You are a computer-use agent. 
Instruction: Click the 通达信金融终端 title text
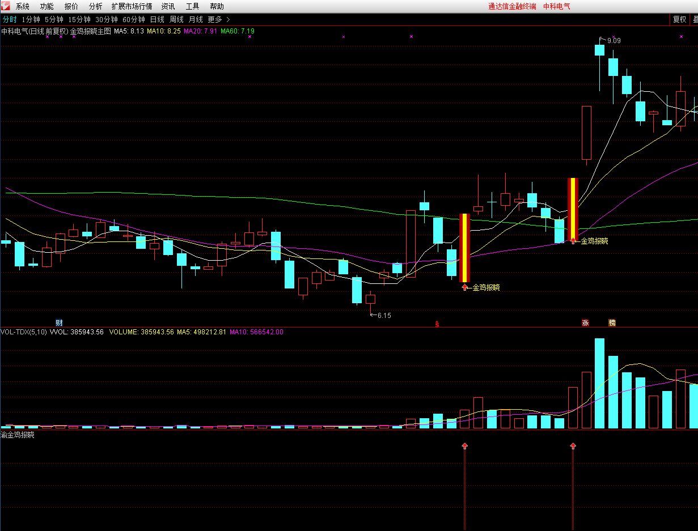click(512, 7)
